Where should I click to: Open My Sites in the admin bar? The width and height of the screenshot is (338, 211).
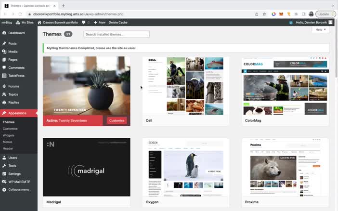[x=25, y=23]
